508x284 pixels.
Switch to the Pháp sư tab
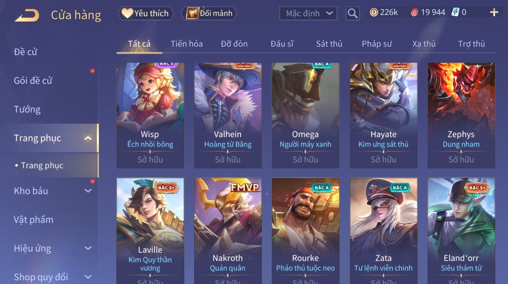coord(377,44)
